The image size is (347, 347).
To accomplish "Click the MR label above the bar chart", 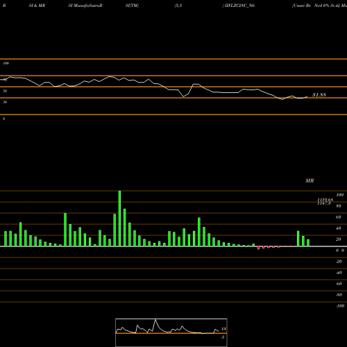I will point(310,180).
